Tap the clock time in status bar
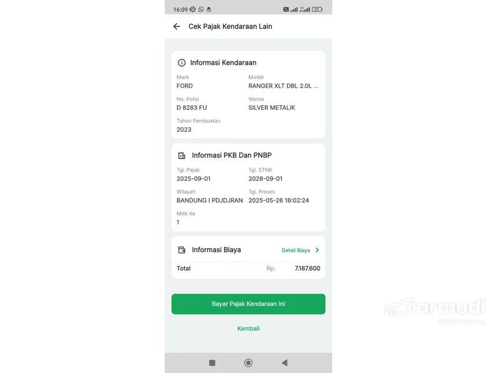 point(181,9)
